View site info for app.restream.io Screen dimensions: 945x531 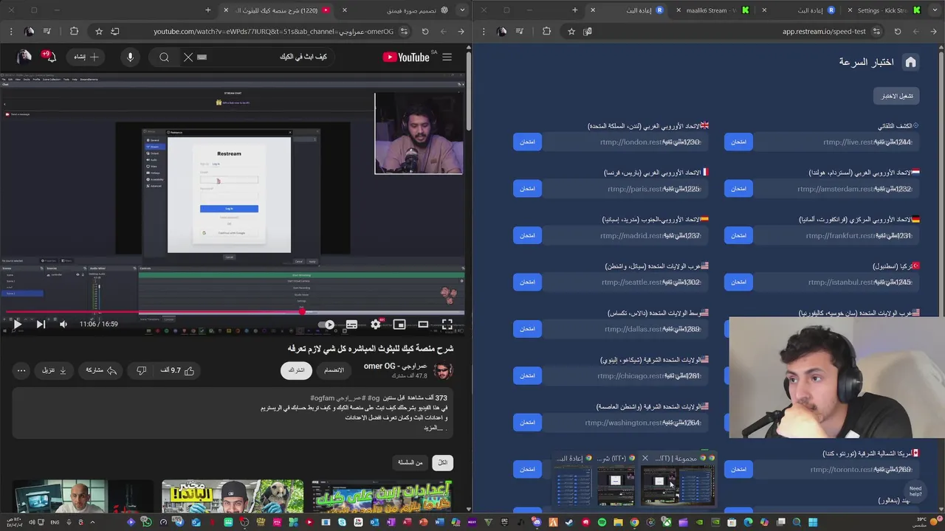coord(876,32)
